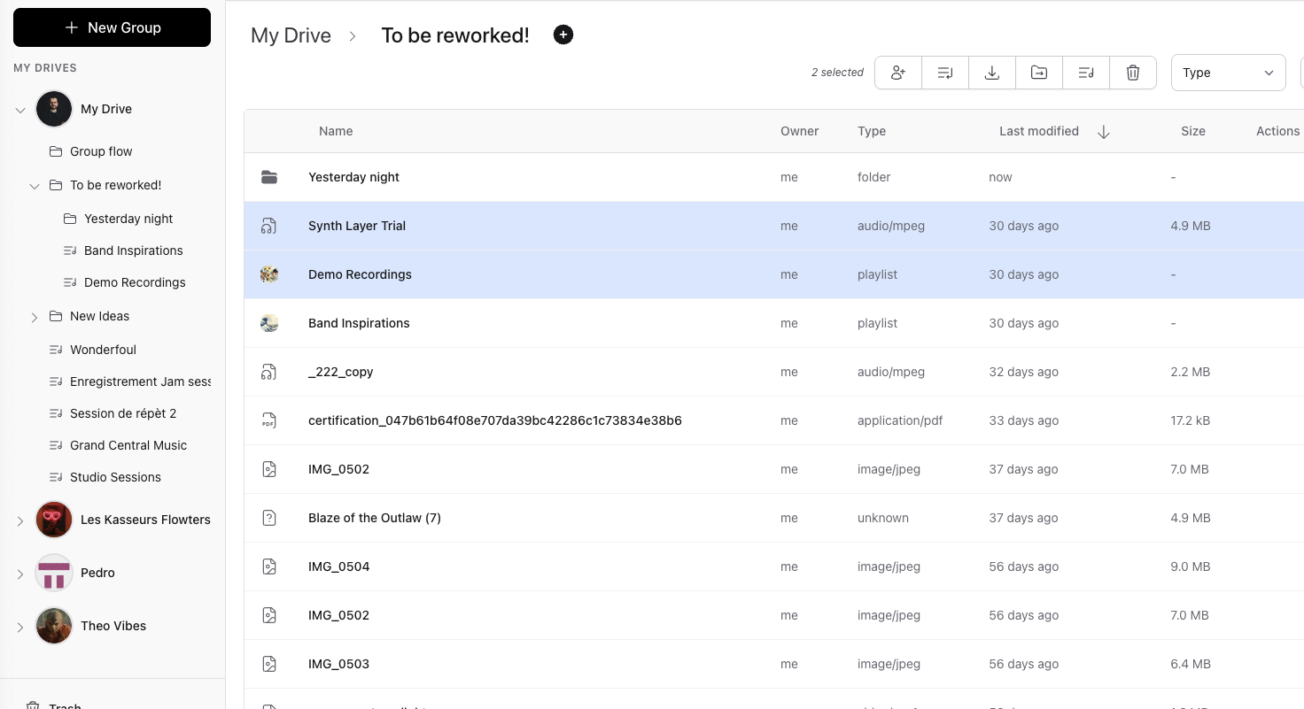Move selected files to another folder
Screen dimensions: 1304x709
(x=1038, y=72)
